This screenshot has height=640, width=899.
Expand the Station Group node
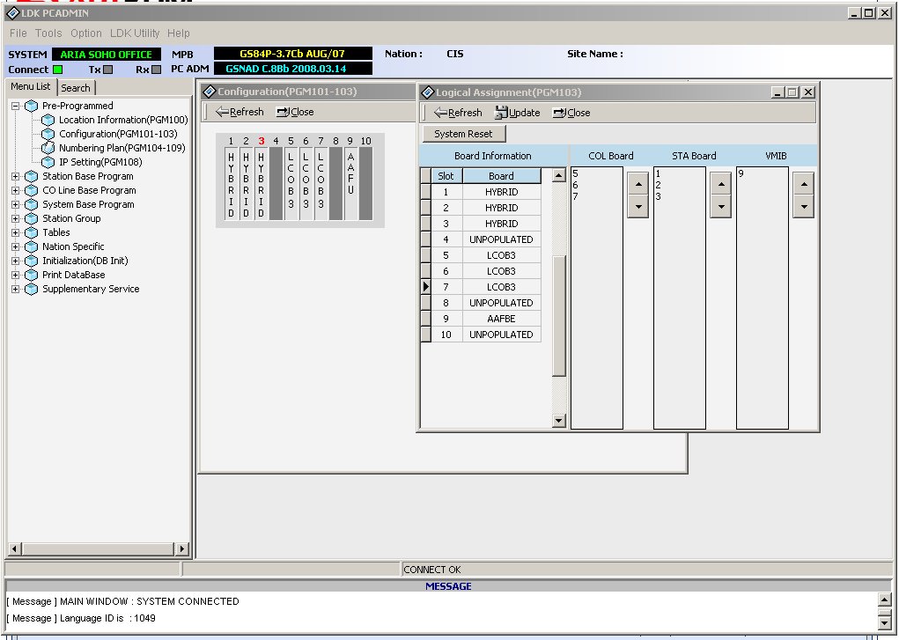point(16,218)
